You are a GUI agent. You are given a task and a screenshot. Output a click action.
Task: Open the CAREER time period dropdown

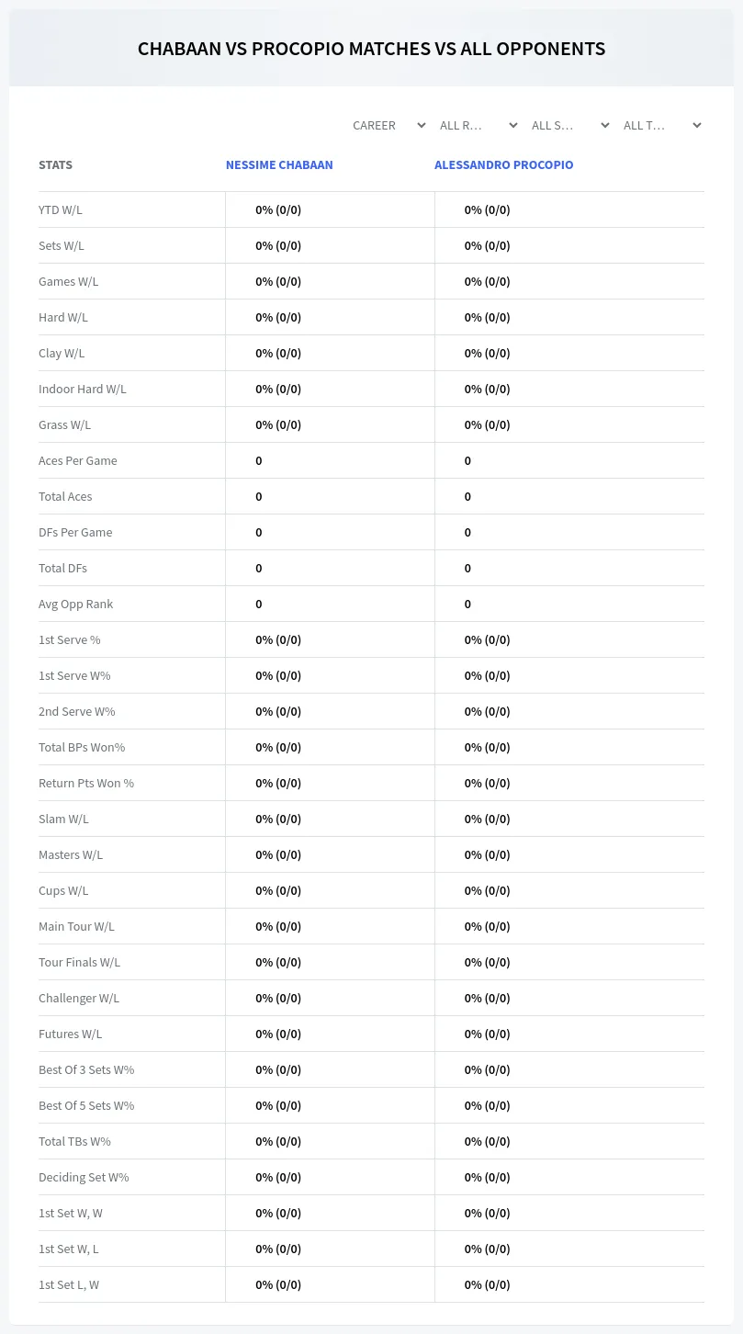tap(388, 125)
